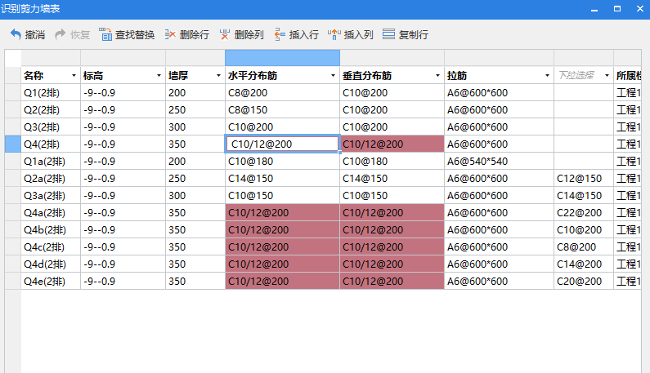This screenshot has height=373, width=650.
Task: Open the 墙厚 column dropdown arrow
Action: pyautogui.click(x=218, y=75)
